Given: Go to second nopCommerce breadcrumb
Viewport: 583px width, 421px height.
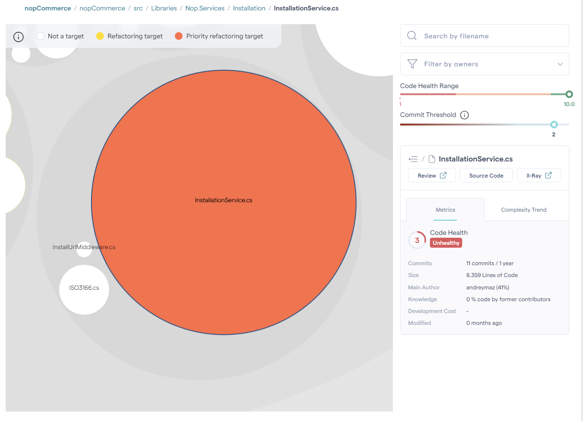Looking at the screenshot, I should (x=102, y=8).
